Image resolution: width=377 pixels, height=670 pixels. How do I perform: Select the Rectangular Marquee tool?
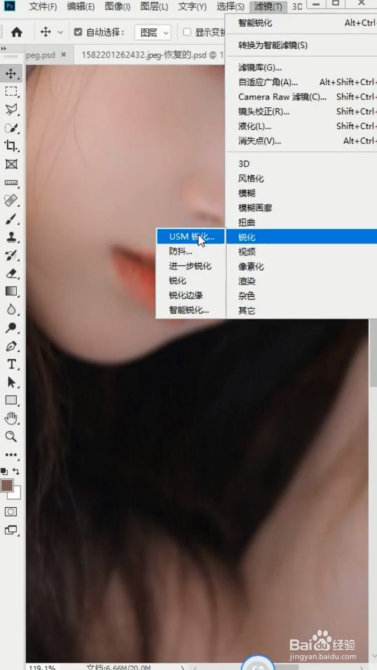click(x=11, y=92)
